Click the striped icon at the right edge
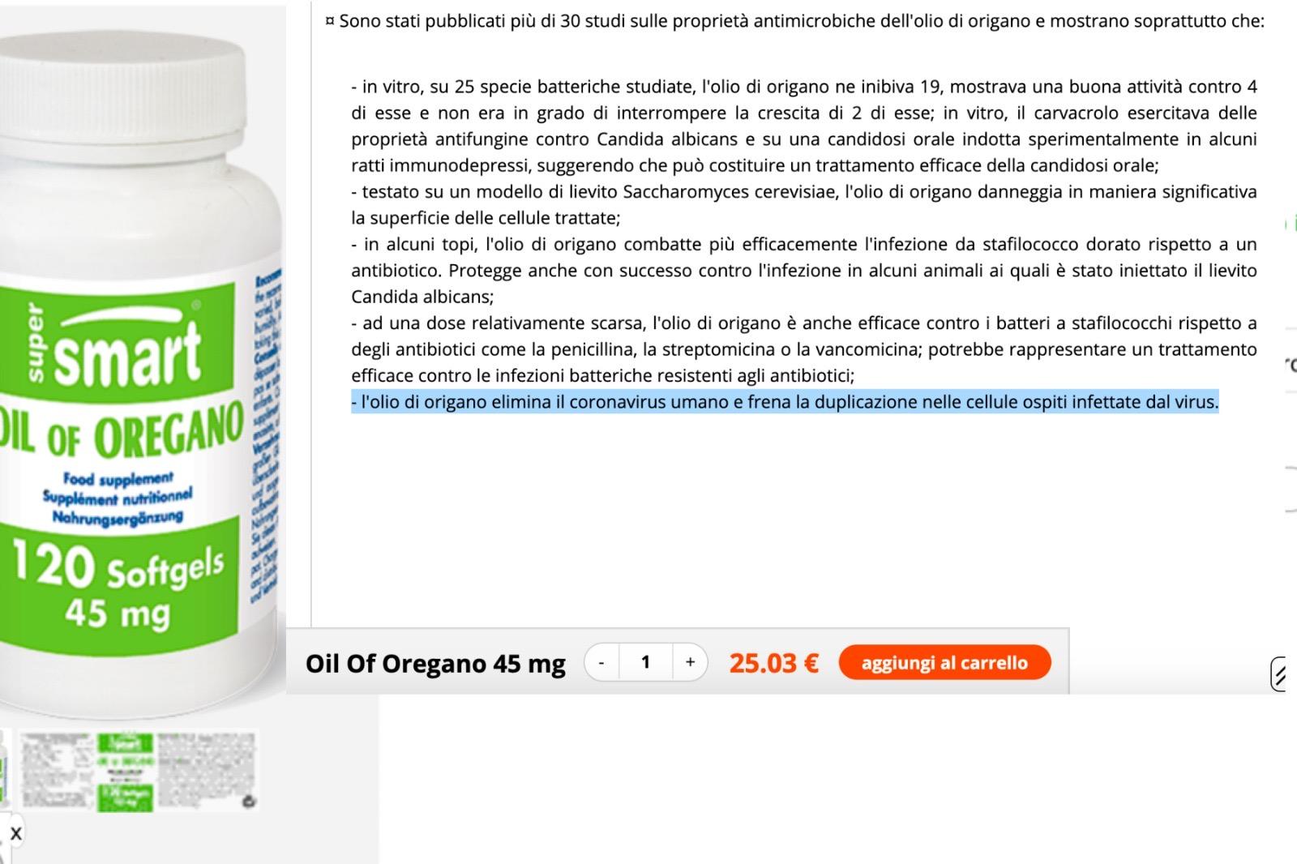This screenshot has width=1297, height=864. 1278,674
